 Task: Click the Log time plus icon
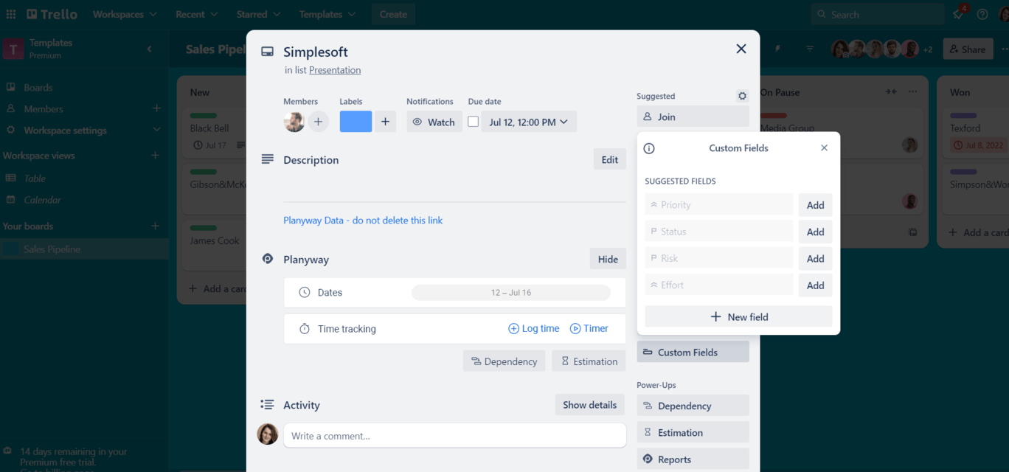point(513,329)
